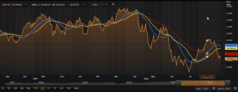238x92 pixels.
Task: Select the 5D time range
Action: 9,88
